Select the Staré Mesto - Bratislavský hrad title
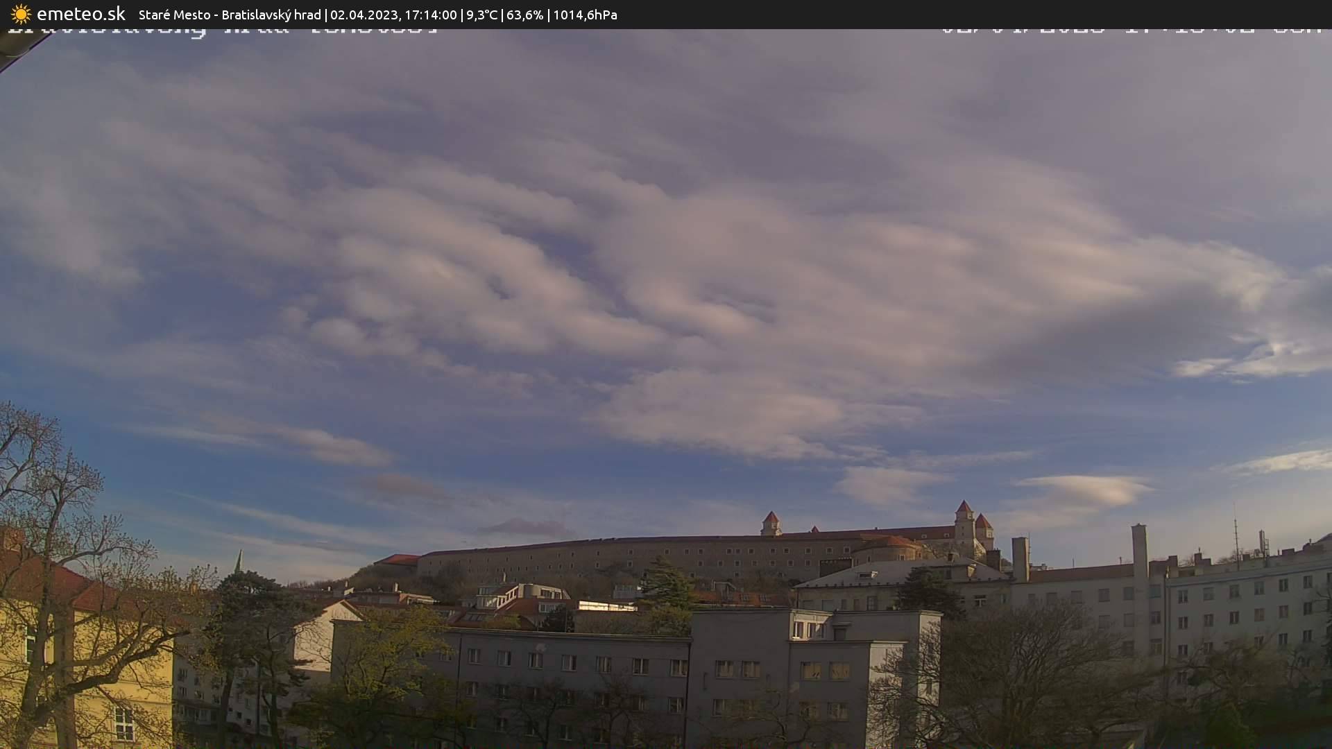Viewport: 1332px width, 749px height. 229,15
